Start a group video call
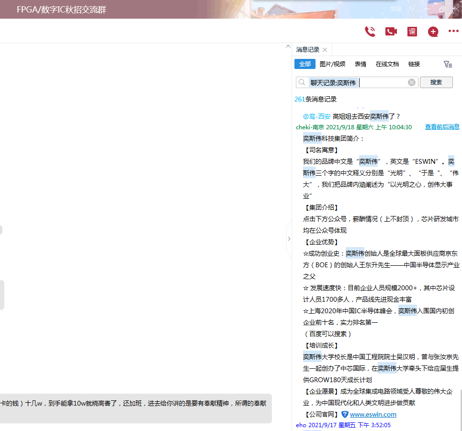The image size is (462, 431). click(x=391, y=31)
